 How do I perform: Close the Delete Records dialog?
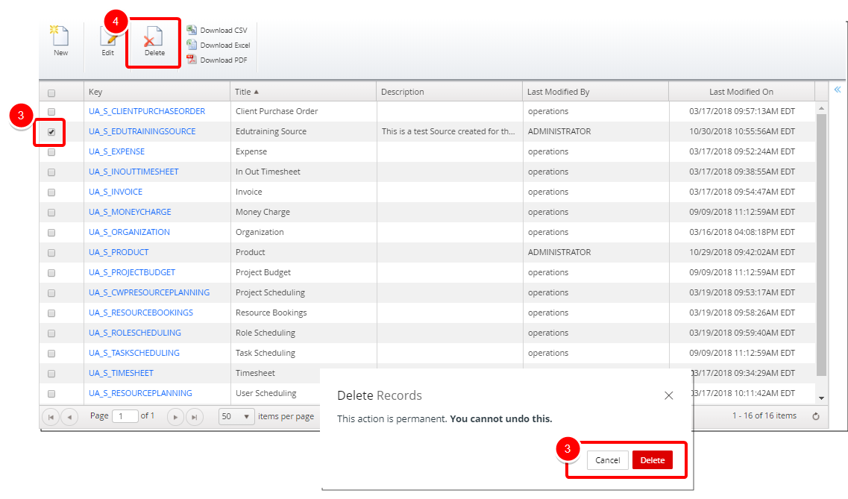[668, 395]
